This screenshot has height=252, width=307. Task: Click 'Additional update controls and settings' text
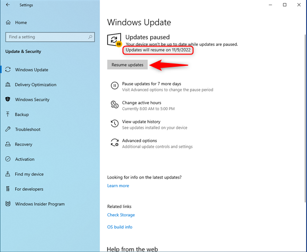[157, 147]
